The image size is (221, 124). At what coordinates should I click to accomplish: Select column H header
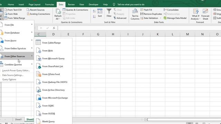point(113,34)
